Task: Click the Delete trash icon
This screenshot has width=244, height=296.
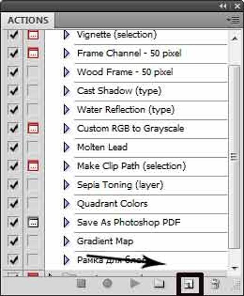Action: [215, 284]
